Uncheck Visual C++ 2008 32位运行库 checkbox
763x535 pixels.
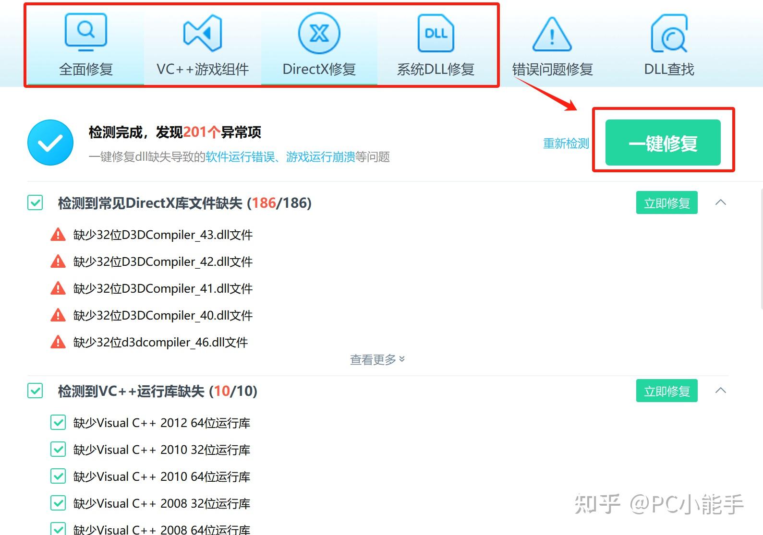(x=58, y=503)
